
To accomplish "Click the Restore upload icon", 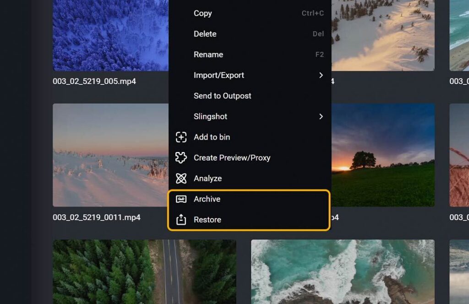I will [181, 220].
